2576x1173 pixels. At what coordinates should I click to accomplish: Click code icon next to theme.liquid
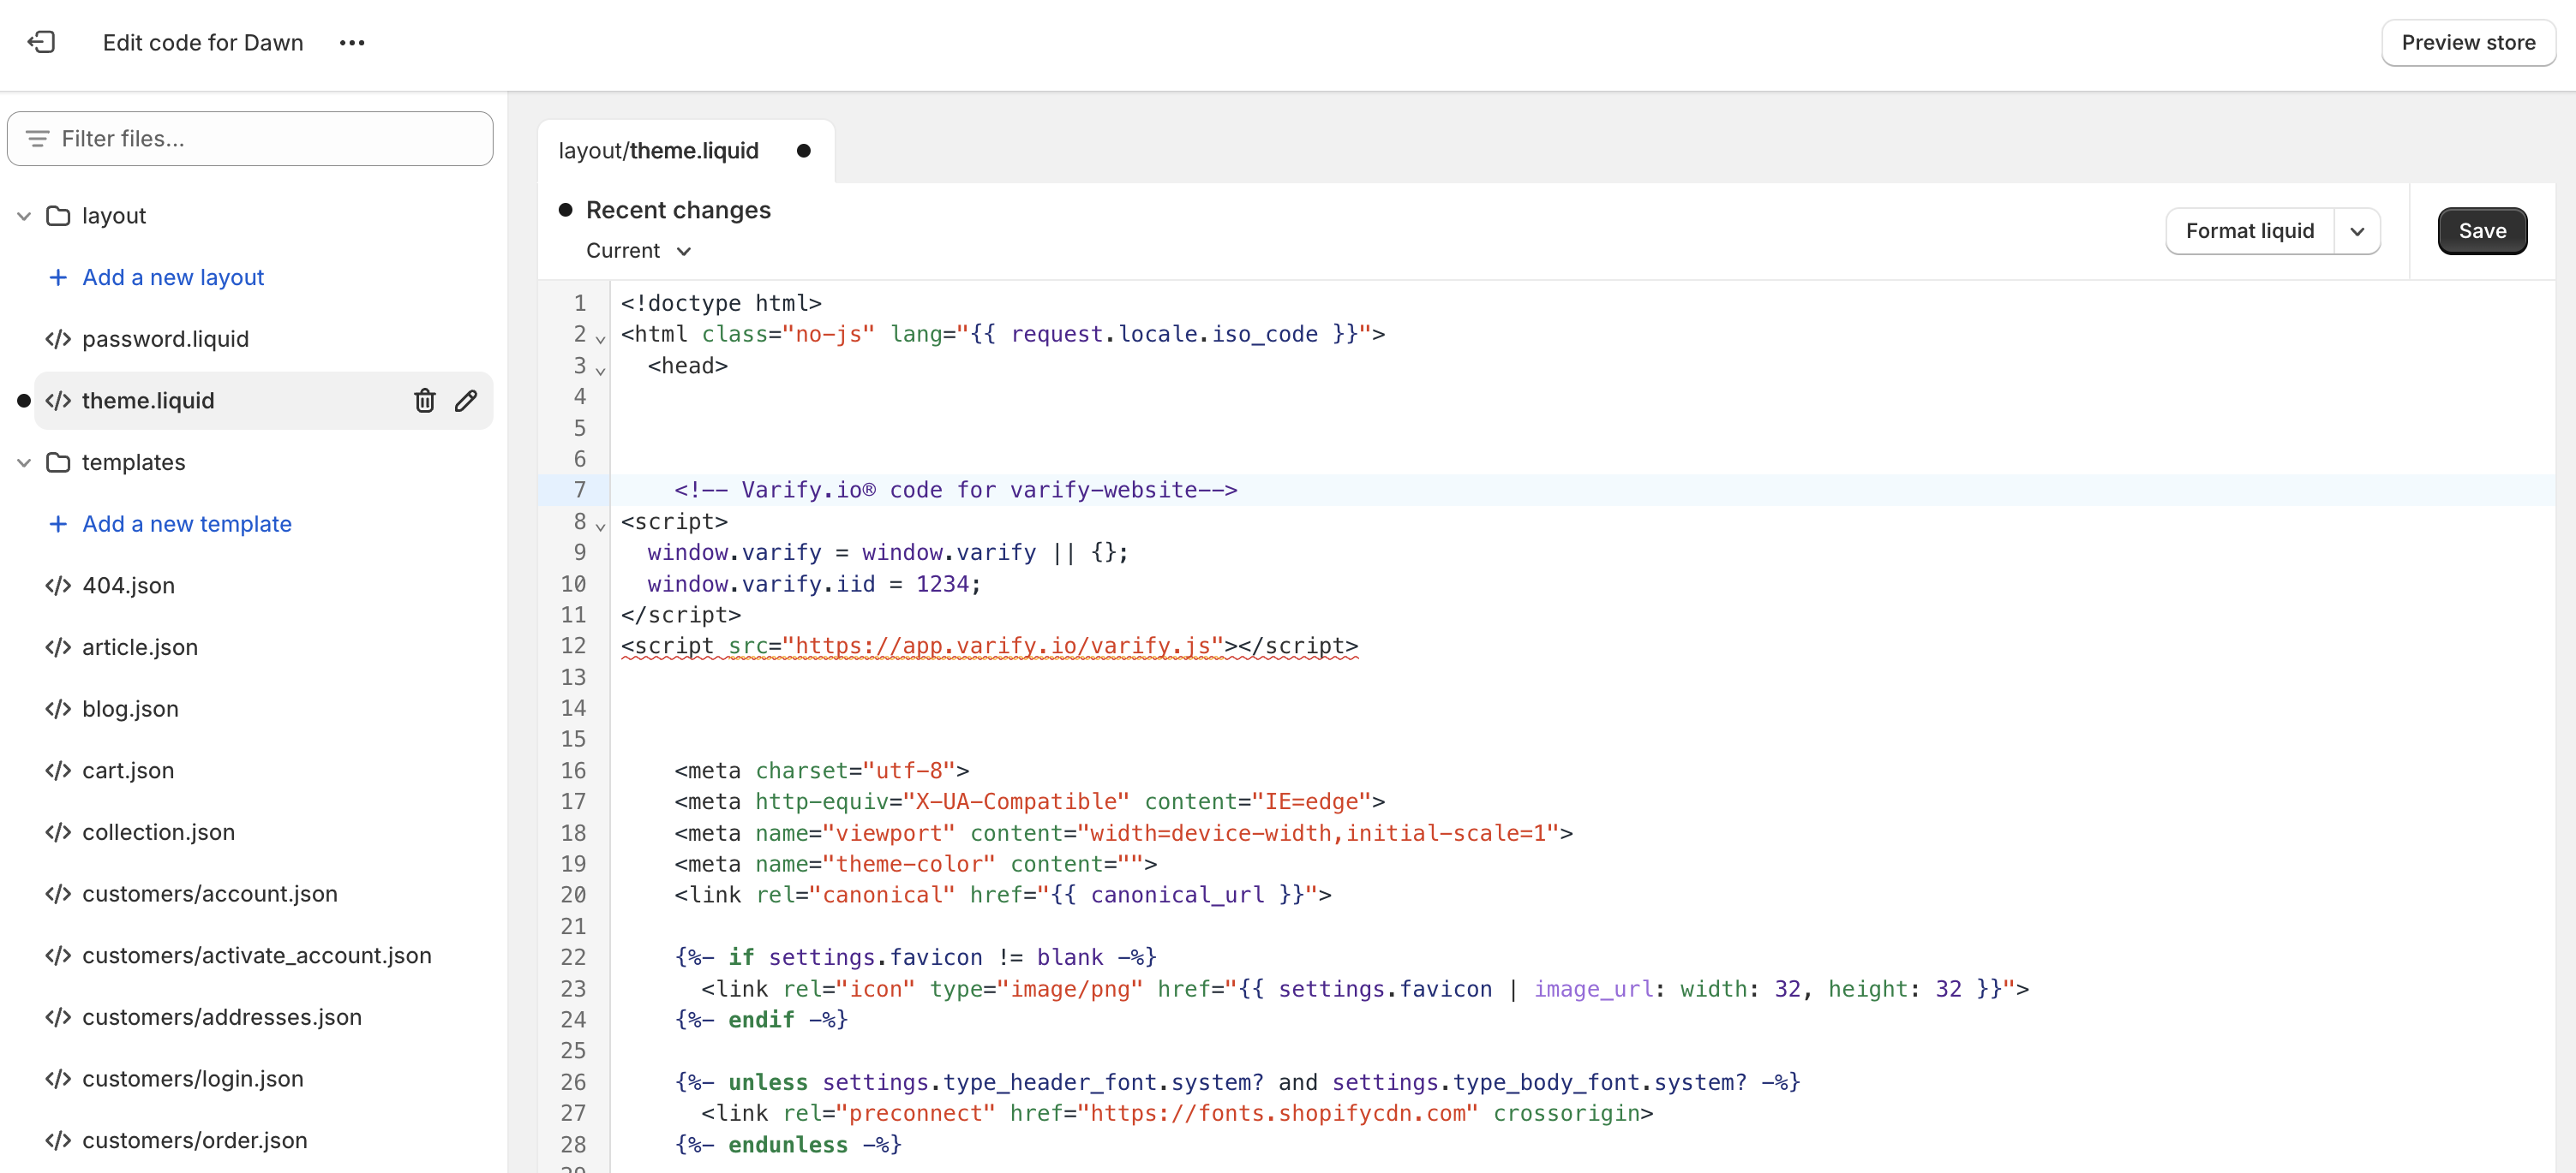58,401
